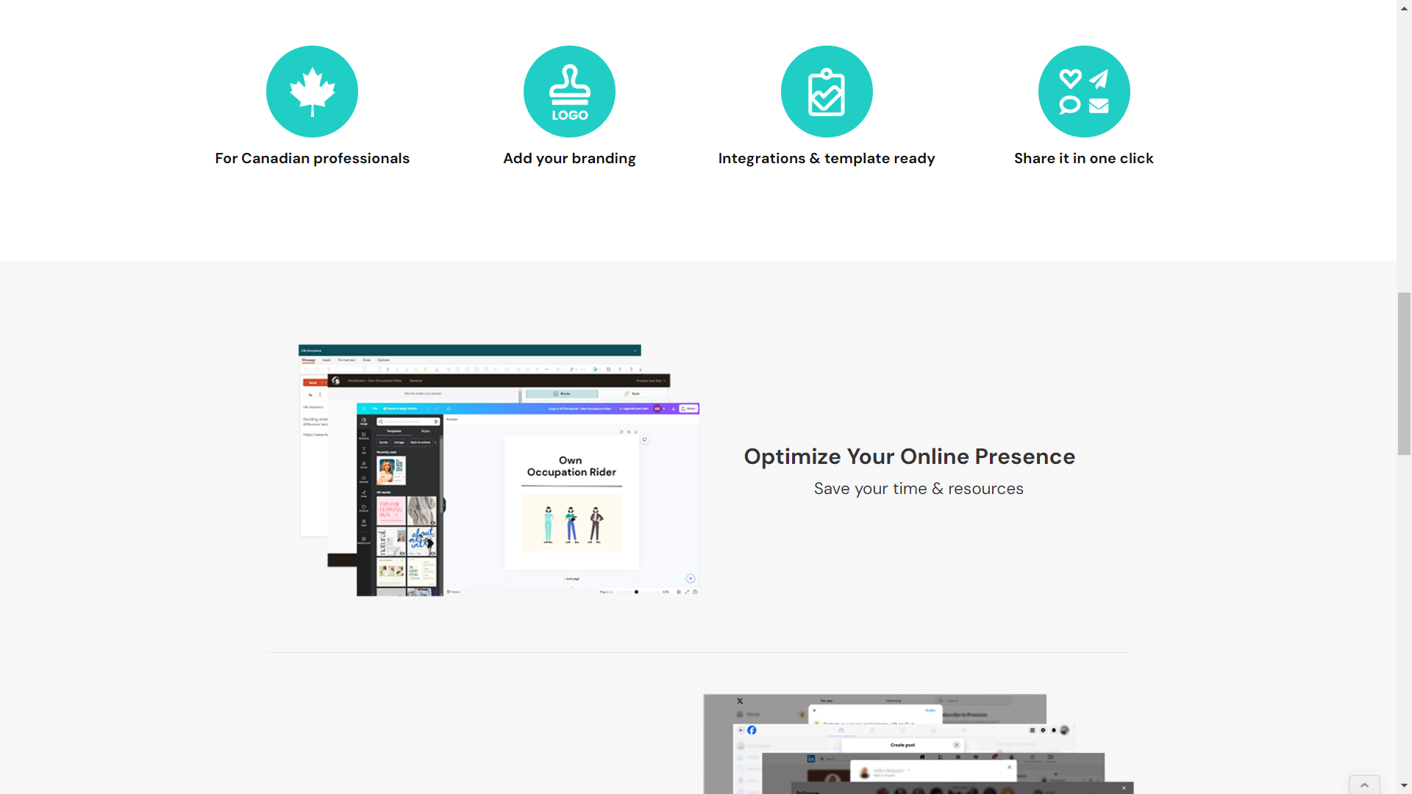Image resolution: width=1412 pixels, height=794 pixels.
Task: Click the LinkedIn logo in social collage
Action: click(x=811, y=759)
